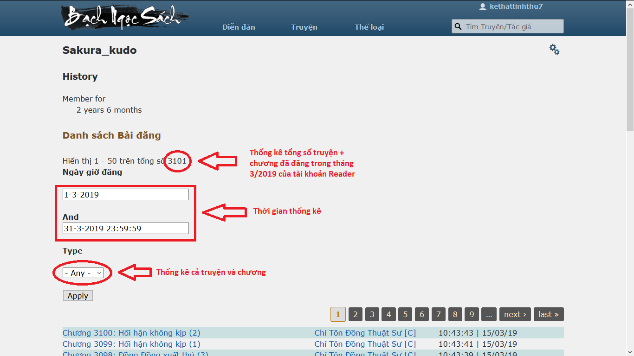
Task: Open the Diễn đàn menu
Action: [239, 27]
